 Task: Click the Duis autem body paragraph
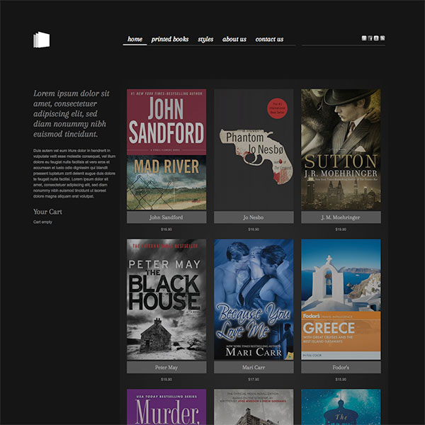coord(74,174)
